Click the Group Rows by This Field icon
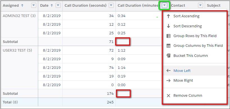230x109 pixels. 168,36
